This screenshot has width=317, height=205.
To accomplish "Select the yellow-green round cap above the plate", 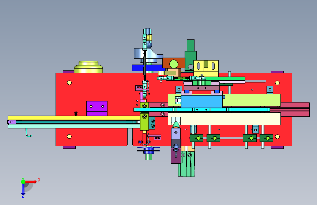I will click(88, 67).
